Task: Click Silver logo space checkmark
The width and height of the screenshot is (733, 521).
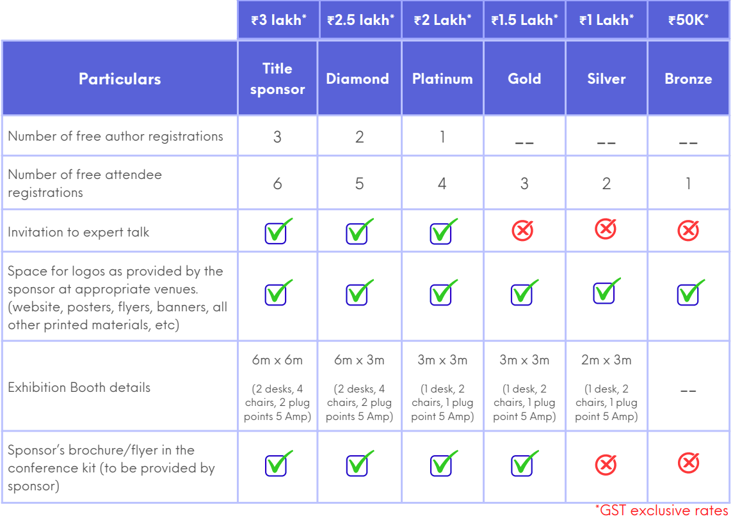Action: pos(605,292)
